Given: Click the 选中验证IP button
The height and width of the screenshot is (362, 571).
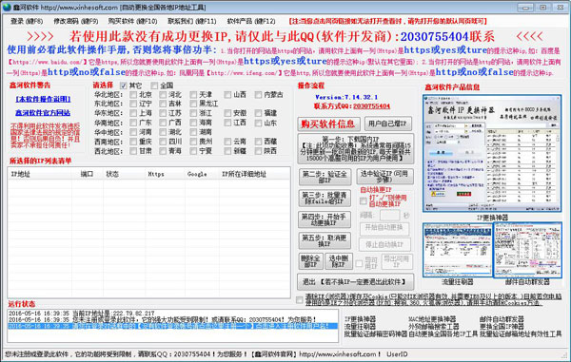Looking at the screenshot, I should pos(384,177).
